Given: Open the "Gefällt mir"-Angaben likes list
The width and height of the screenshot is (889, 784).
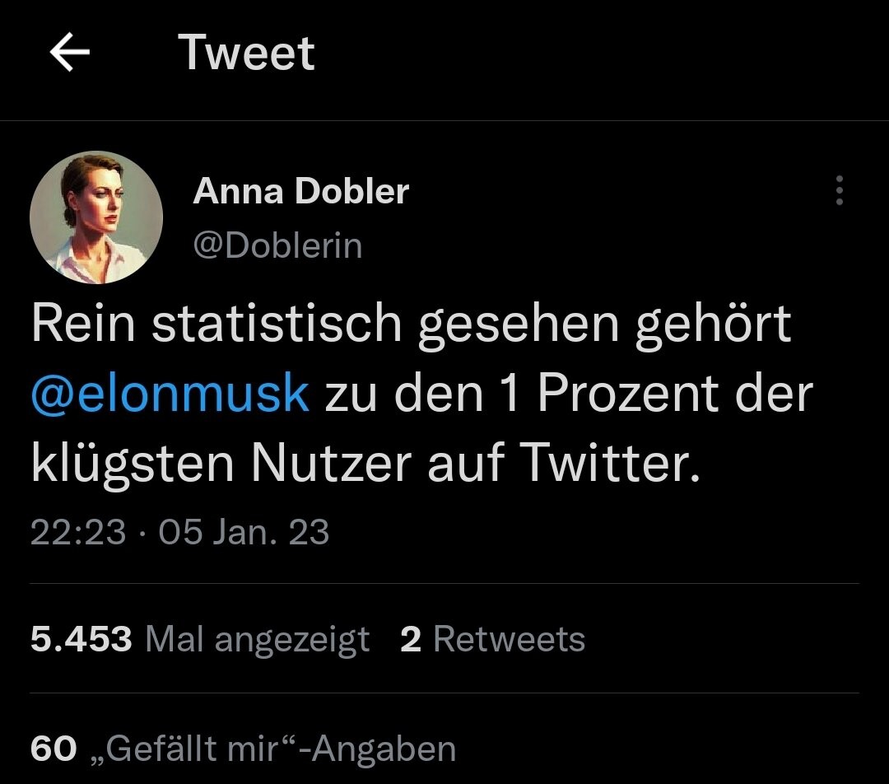Looking at the screenshot, I should (x=281, y=749).
